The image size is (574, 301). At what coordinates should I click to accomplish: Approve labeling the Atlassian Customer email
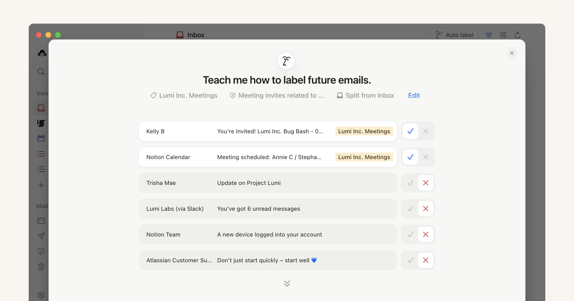pyautogui.click(x=410, y=260)
